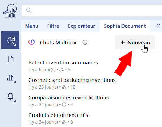Expand the bar chart icon's corner arrow

(15, 82)
